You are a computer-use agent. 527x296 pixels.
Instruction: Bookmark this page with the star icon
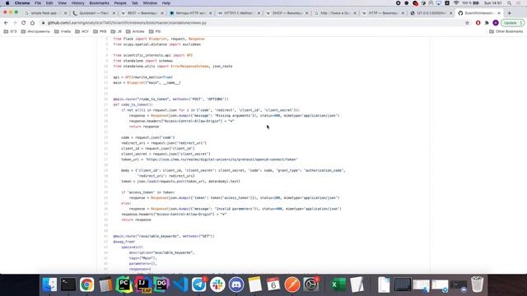pos(467,23)
